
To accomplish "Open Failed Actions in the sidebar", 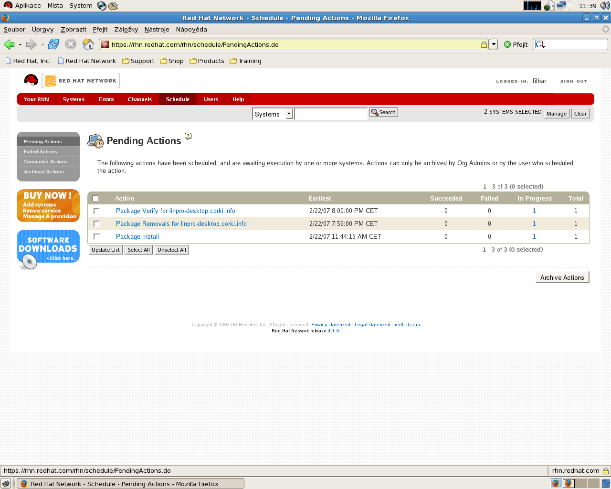I will tap(40, 152).
